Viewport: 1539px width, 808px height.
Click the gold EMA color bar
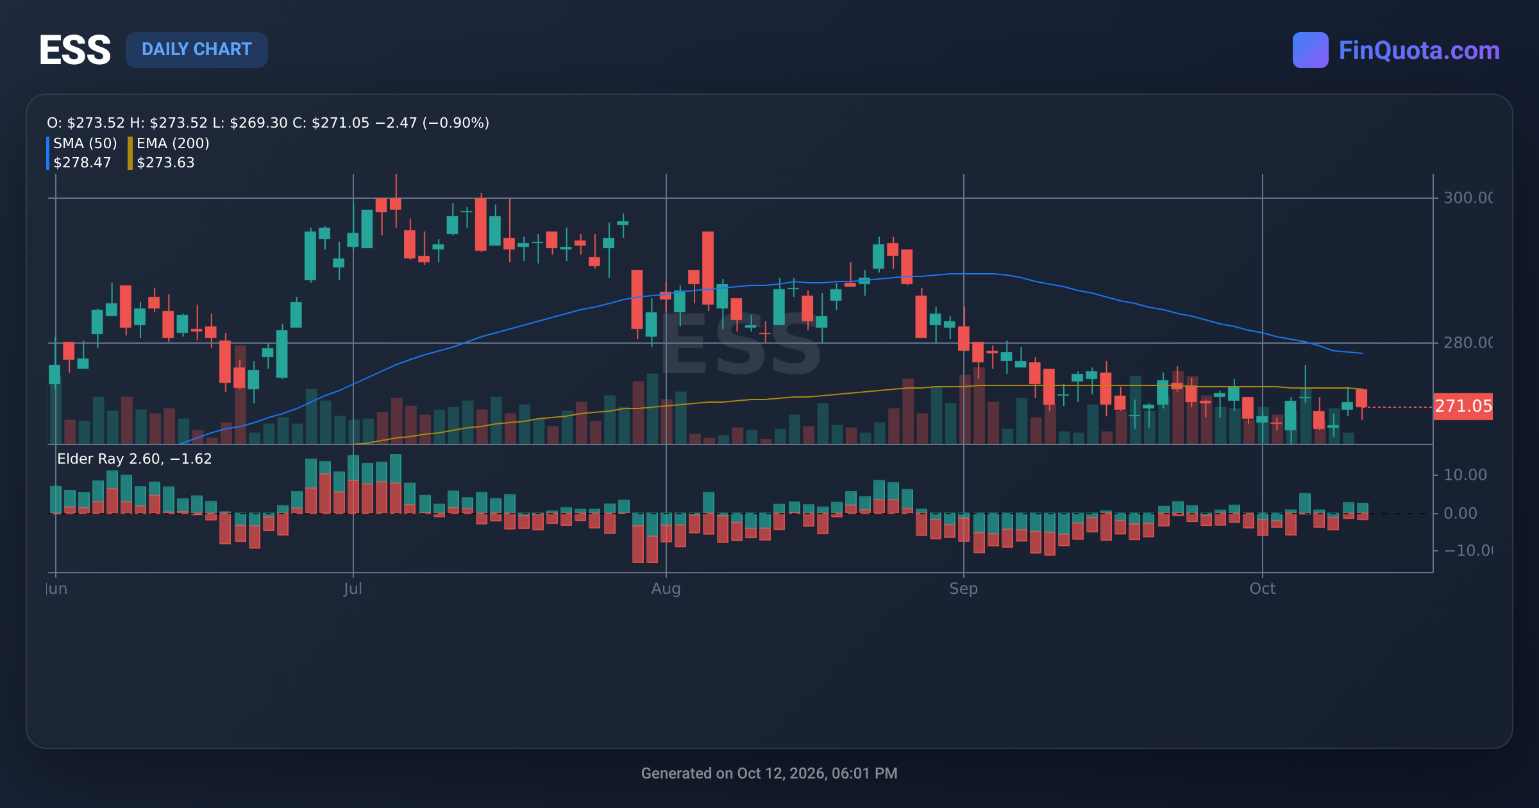pyautogui.click(x=130, y=153)
